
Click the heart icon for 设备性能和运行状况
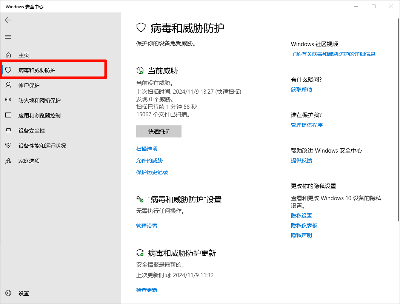pos(8,145)
